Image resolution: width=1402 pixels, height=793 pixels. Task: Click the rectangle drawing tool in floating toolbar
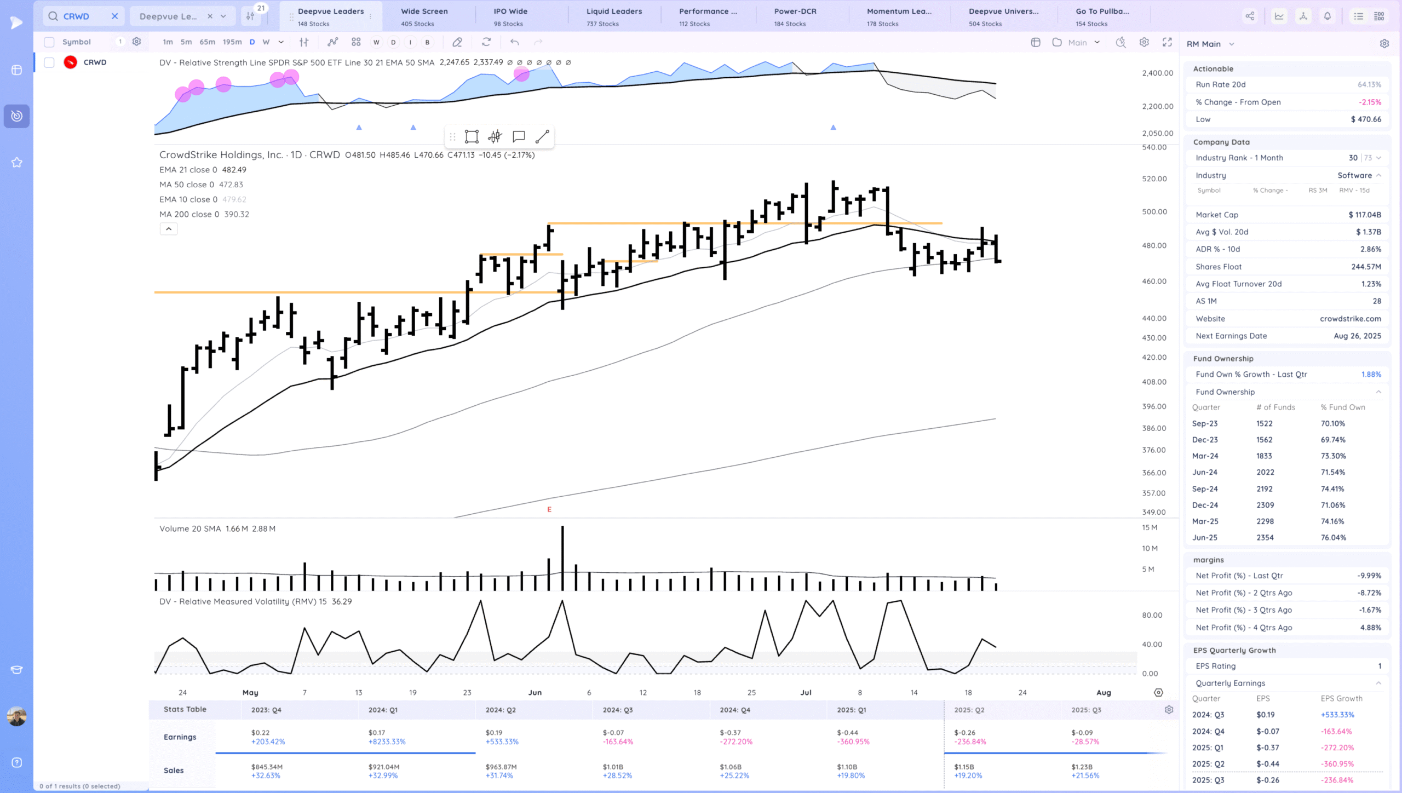click(x=472, y=136)
